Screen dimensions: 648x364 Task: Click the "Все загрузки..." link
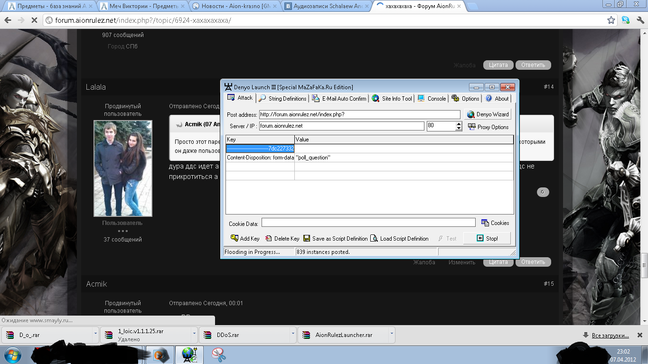[610, 335]
